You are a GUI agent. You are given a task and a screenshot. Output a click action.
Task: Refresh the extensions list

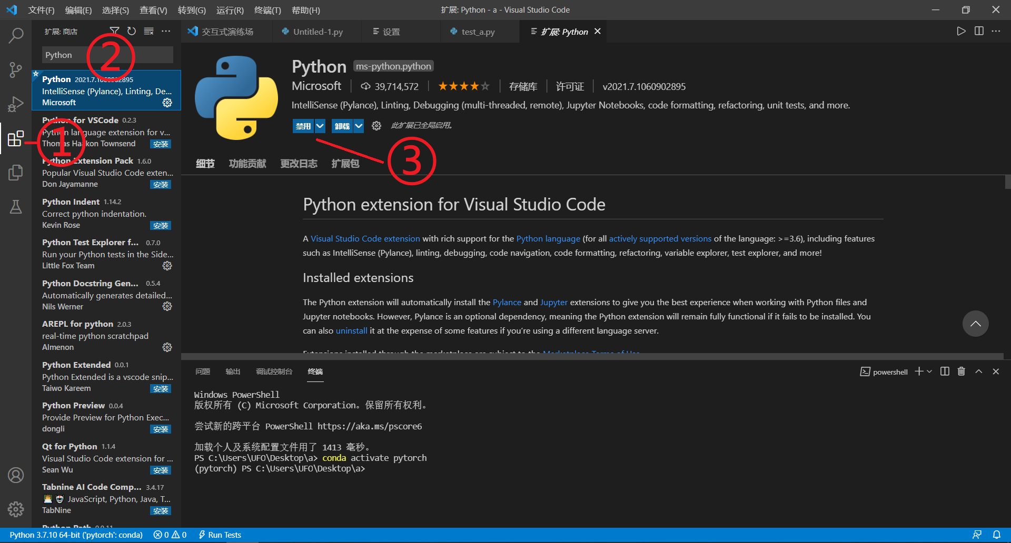pyautogui.click(x=132, y=31)
